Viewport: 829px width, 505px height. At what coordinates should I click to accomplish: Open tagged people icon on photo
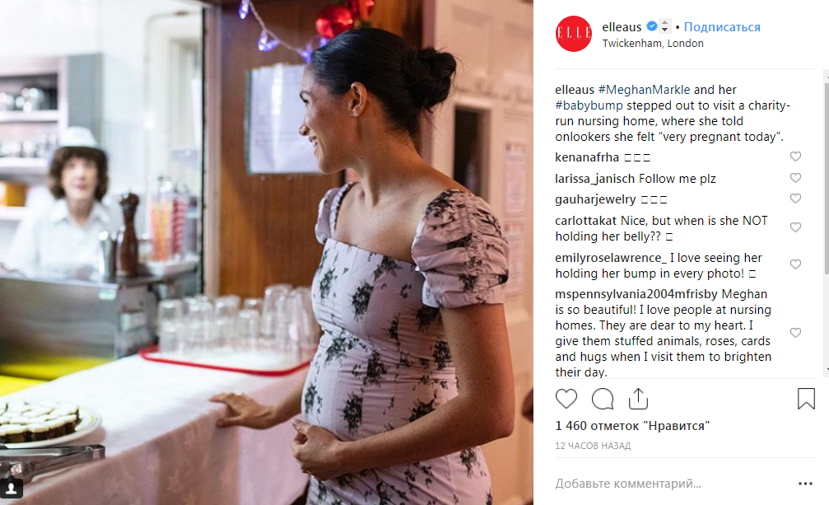11,488
